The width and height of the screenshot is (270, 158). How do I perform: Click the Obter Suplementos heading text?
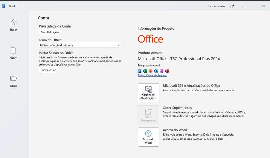[177, 108]
